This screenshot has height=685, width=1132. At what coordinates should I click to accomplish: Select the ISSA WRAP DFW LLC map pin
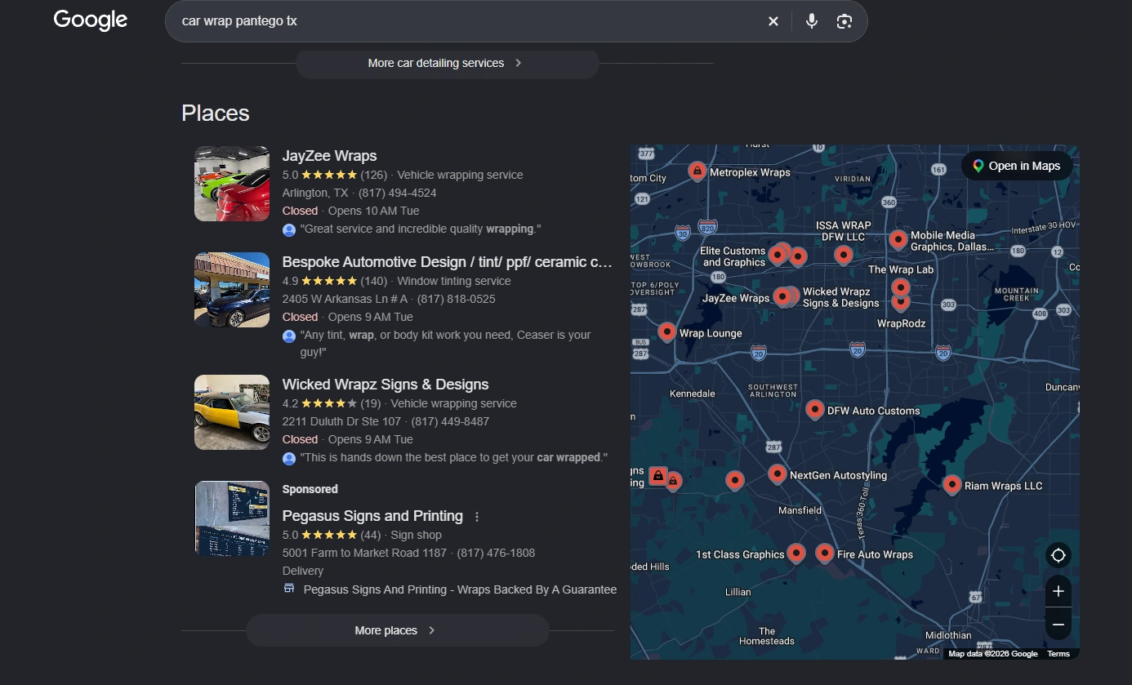pos(844,255)
